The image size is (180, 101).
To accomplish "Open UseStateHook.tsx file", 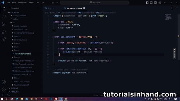I will 23,75.
